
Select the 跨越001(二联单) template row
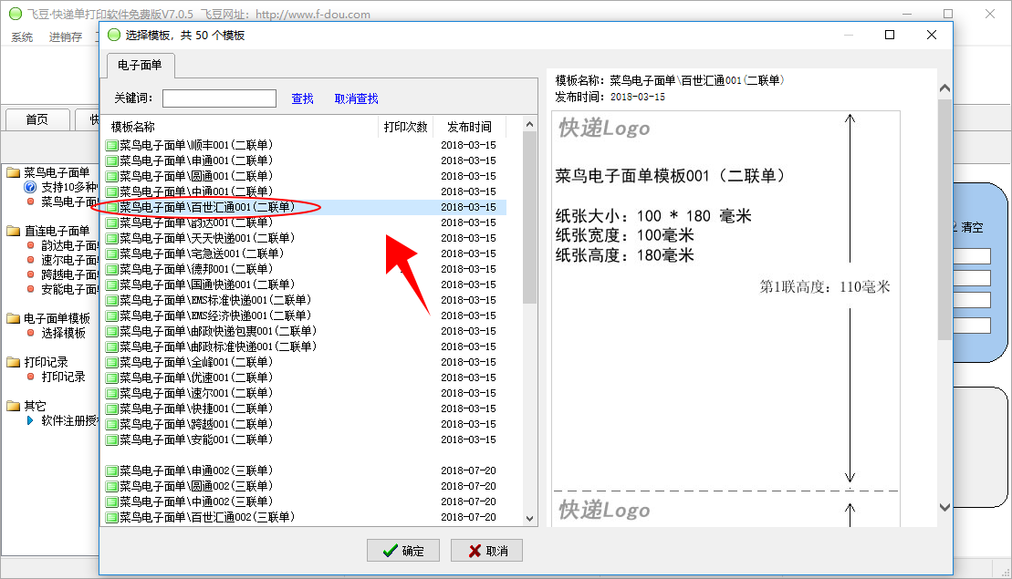tap(306, 424)
